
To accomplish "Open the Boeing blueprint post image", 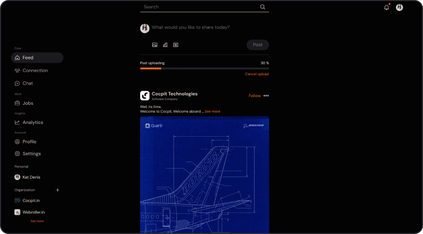I will click(x=205, y=175).
